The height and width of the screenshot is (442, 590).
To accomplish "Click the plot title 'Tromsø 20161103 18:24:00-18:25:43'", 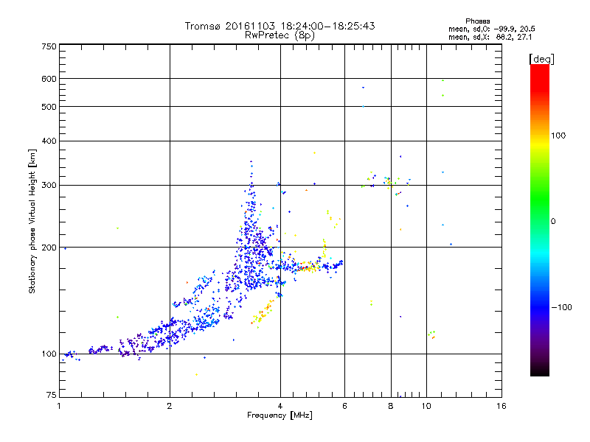I will tap(280, 26).
